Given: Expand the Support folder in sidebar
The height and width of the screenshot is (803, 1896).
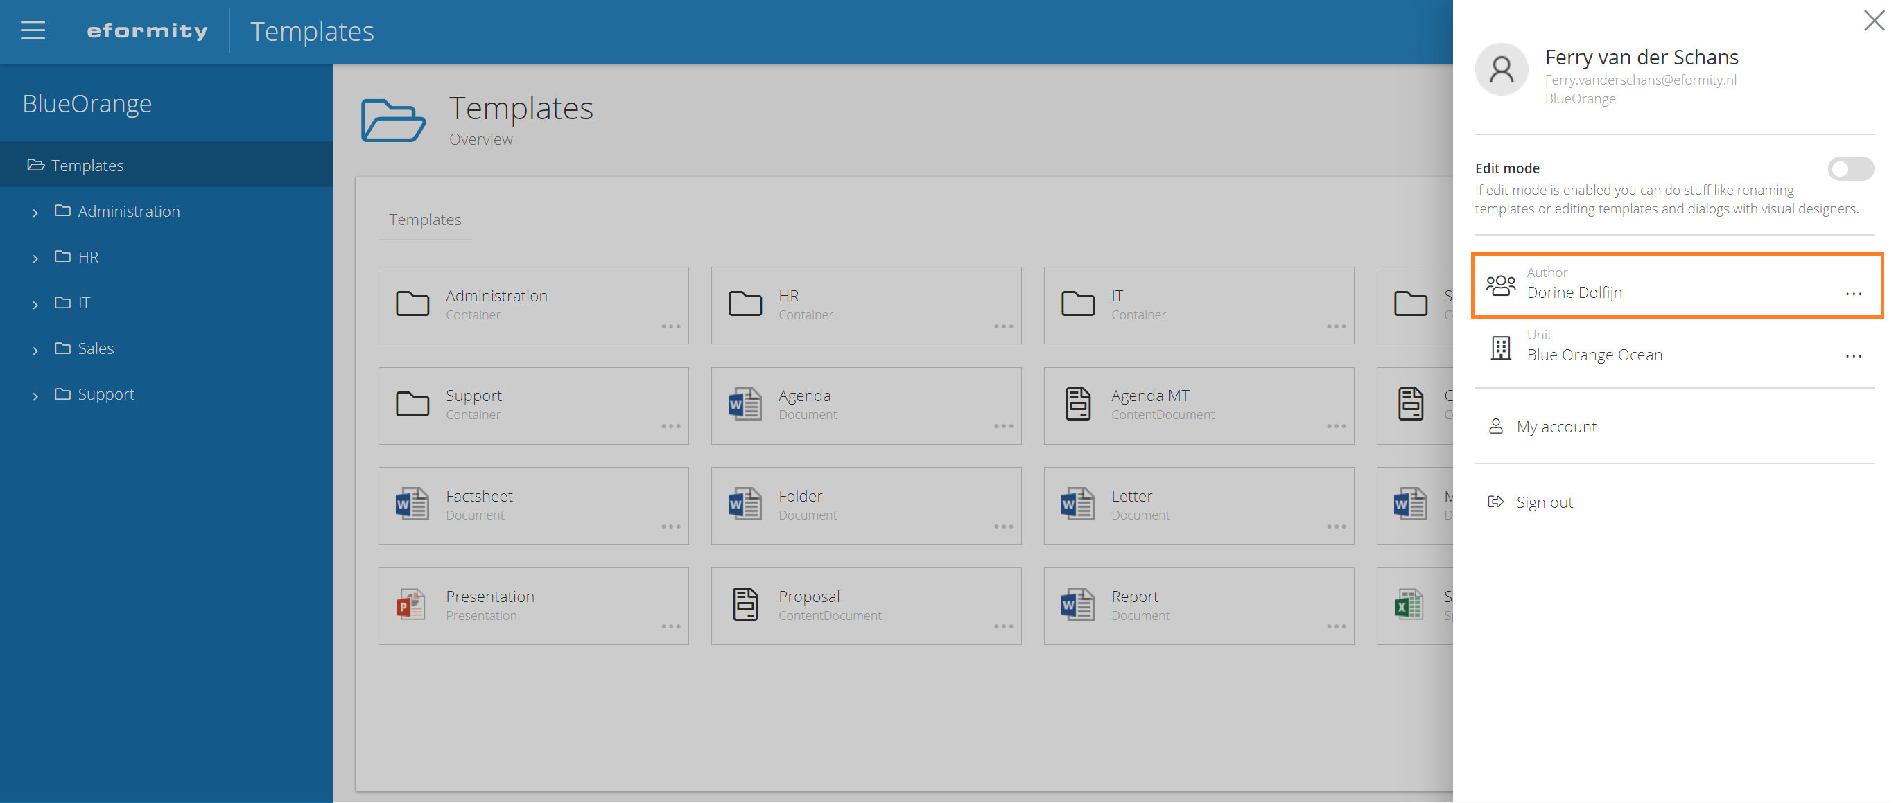Looking at the screenshot, I should point(35,396).
